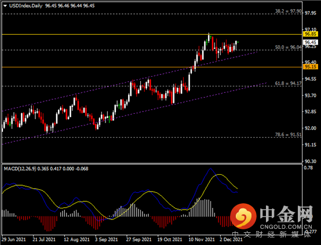Click the 2 Dec 2021 date marker

(231, 239)
